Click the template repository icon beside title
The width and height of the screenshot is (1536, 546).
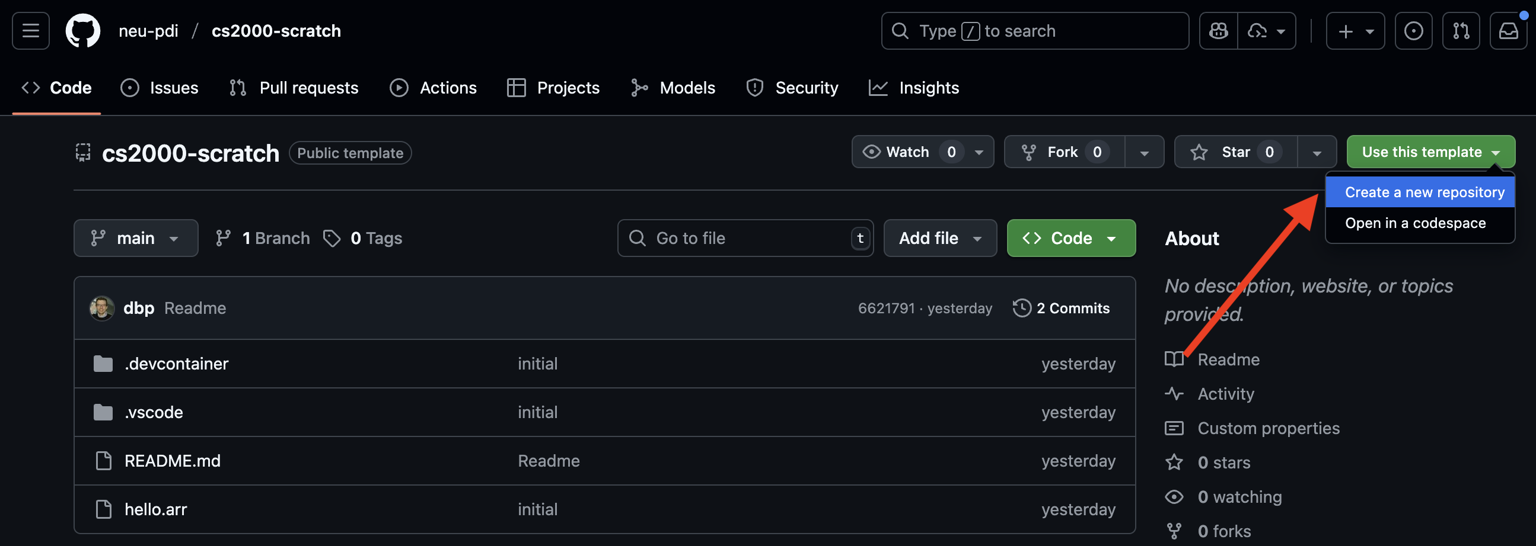tap(83, 152)
